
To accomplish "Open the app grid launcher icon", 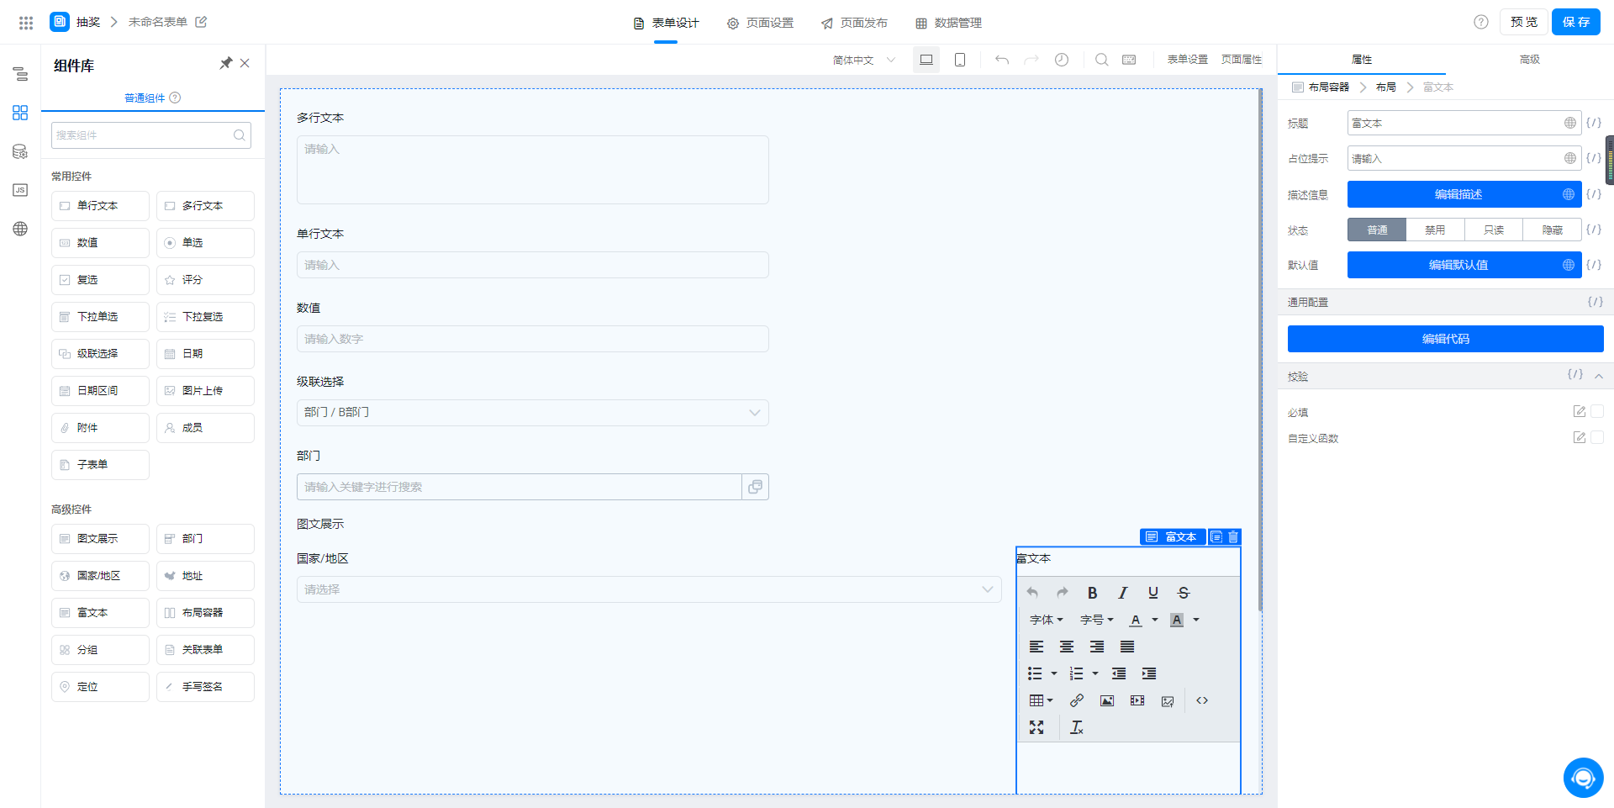I will coord(26,23).
